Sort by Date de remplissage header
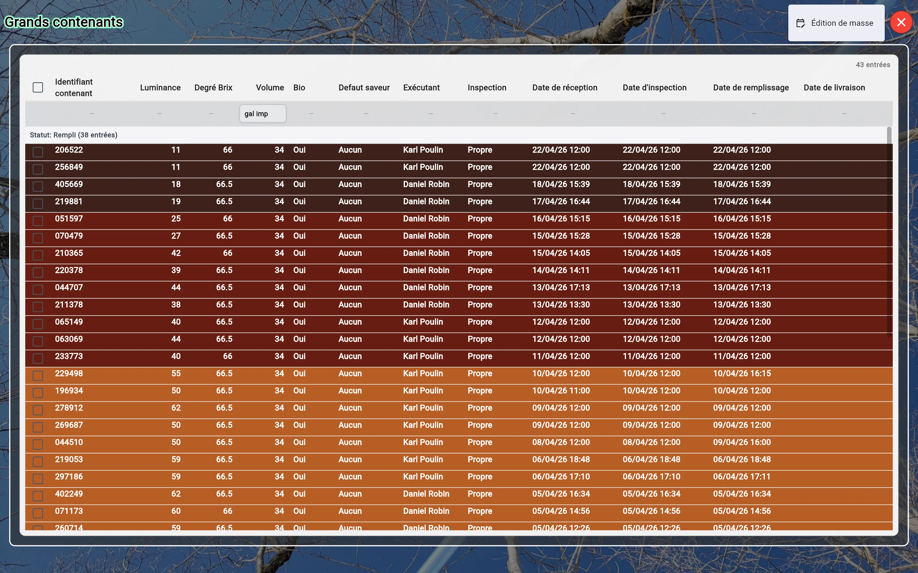918x573 pixels. pos(751,87)
